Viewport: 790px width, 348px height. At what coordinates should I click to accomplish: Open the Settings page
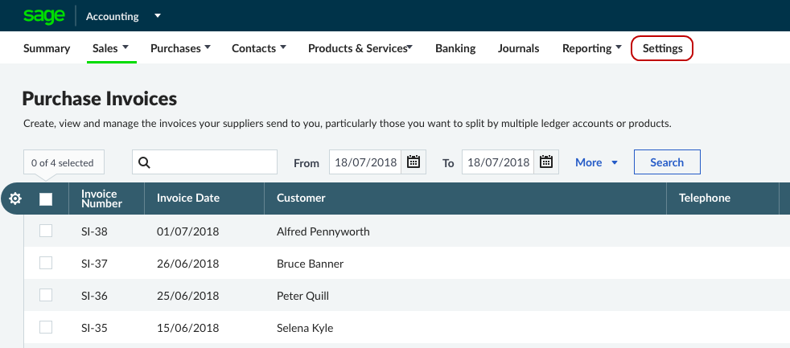click(662, 48)
